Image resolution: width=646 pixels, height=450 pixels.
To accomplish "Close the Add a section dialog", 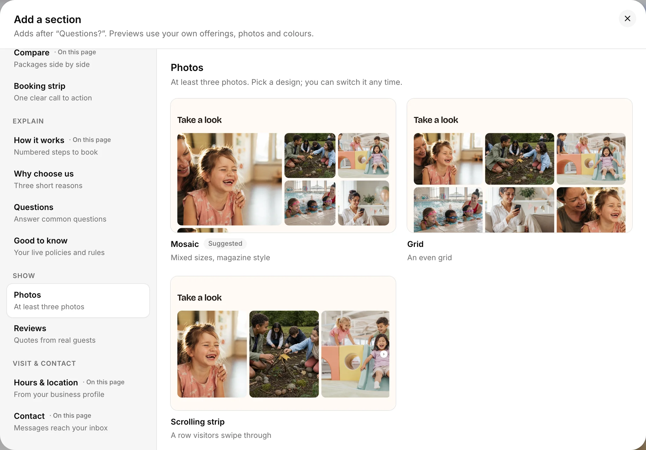I will pos(627,18).
